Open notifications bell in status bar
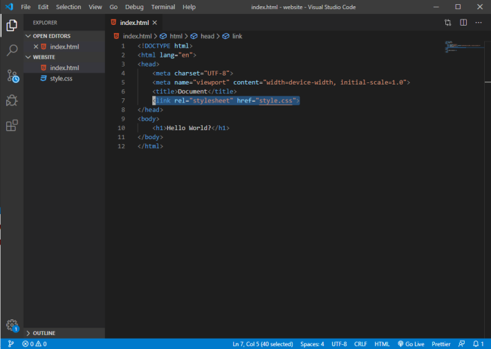The image size is (491, 349). coord(478,344)
